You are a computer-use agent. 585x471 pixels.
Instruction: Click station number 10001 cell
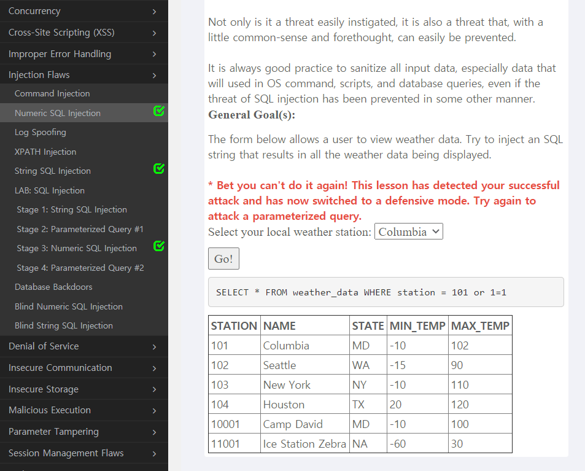pos(234,424)
